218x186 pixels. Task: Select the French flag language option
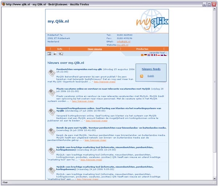[x=154, y=55]
